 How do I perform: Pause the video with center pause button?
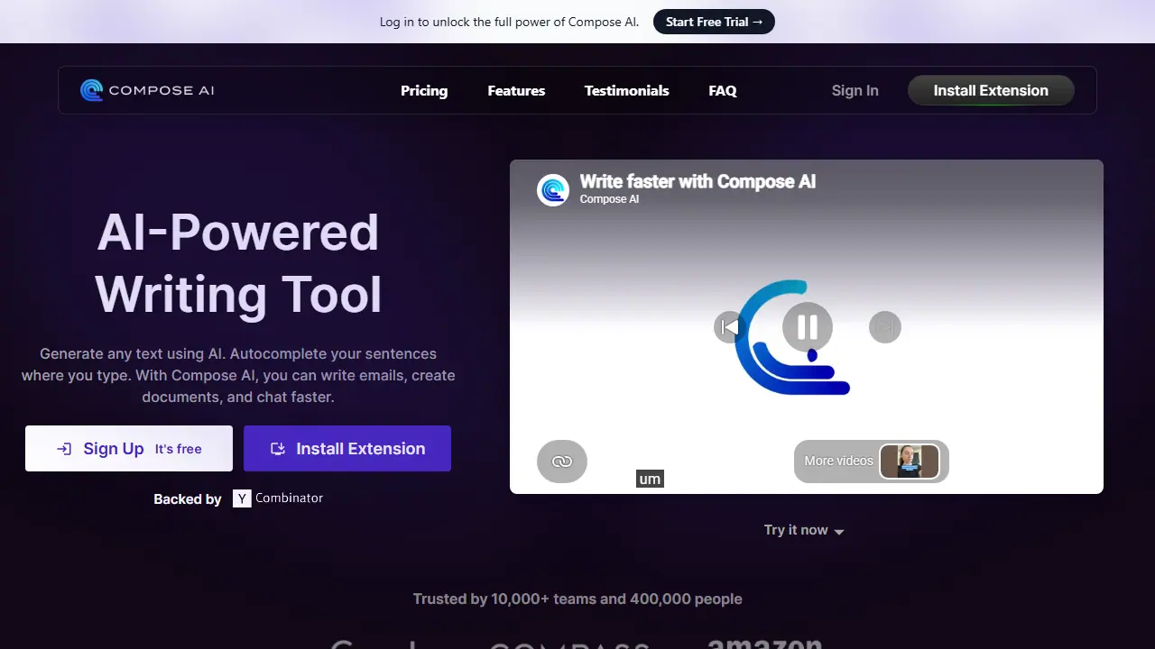808,326
